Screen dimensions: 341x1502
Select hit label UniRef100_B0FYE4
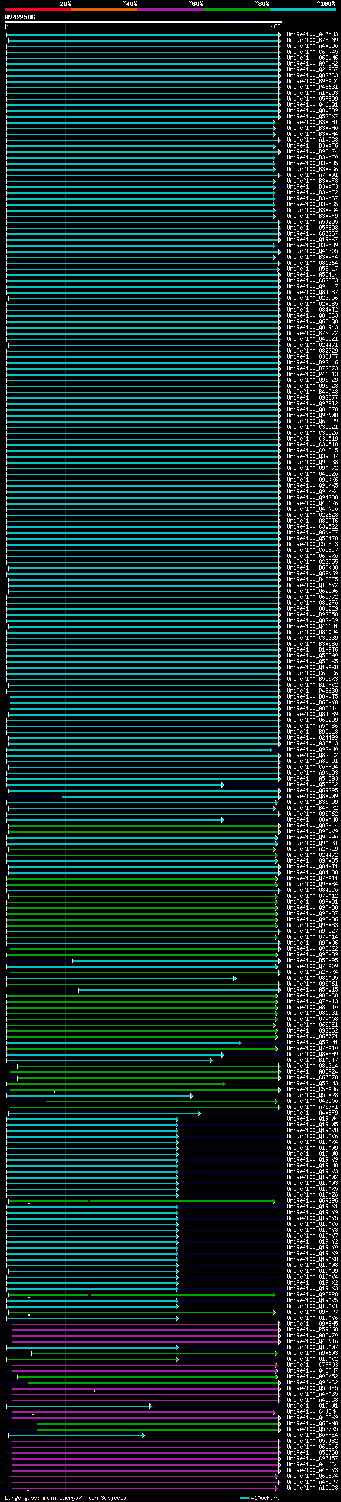pyautogui.click(x=312, y=1435)
